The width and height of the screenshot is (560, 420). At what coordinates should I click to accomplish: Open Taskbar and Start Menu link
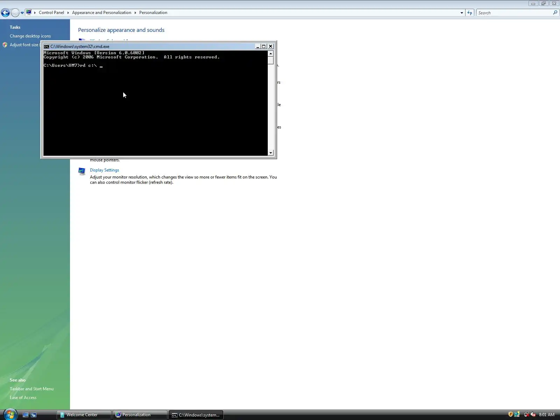[31, 389]
